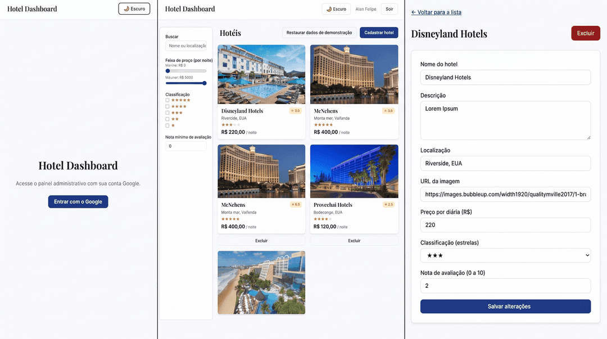Click the Salvar alterações button
Screen dimensions: 607x339
point(505,306)
